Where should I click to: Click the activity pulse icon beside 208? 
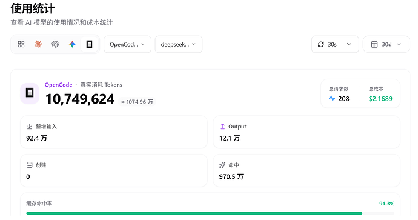(x=332, y=99)
